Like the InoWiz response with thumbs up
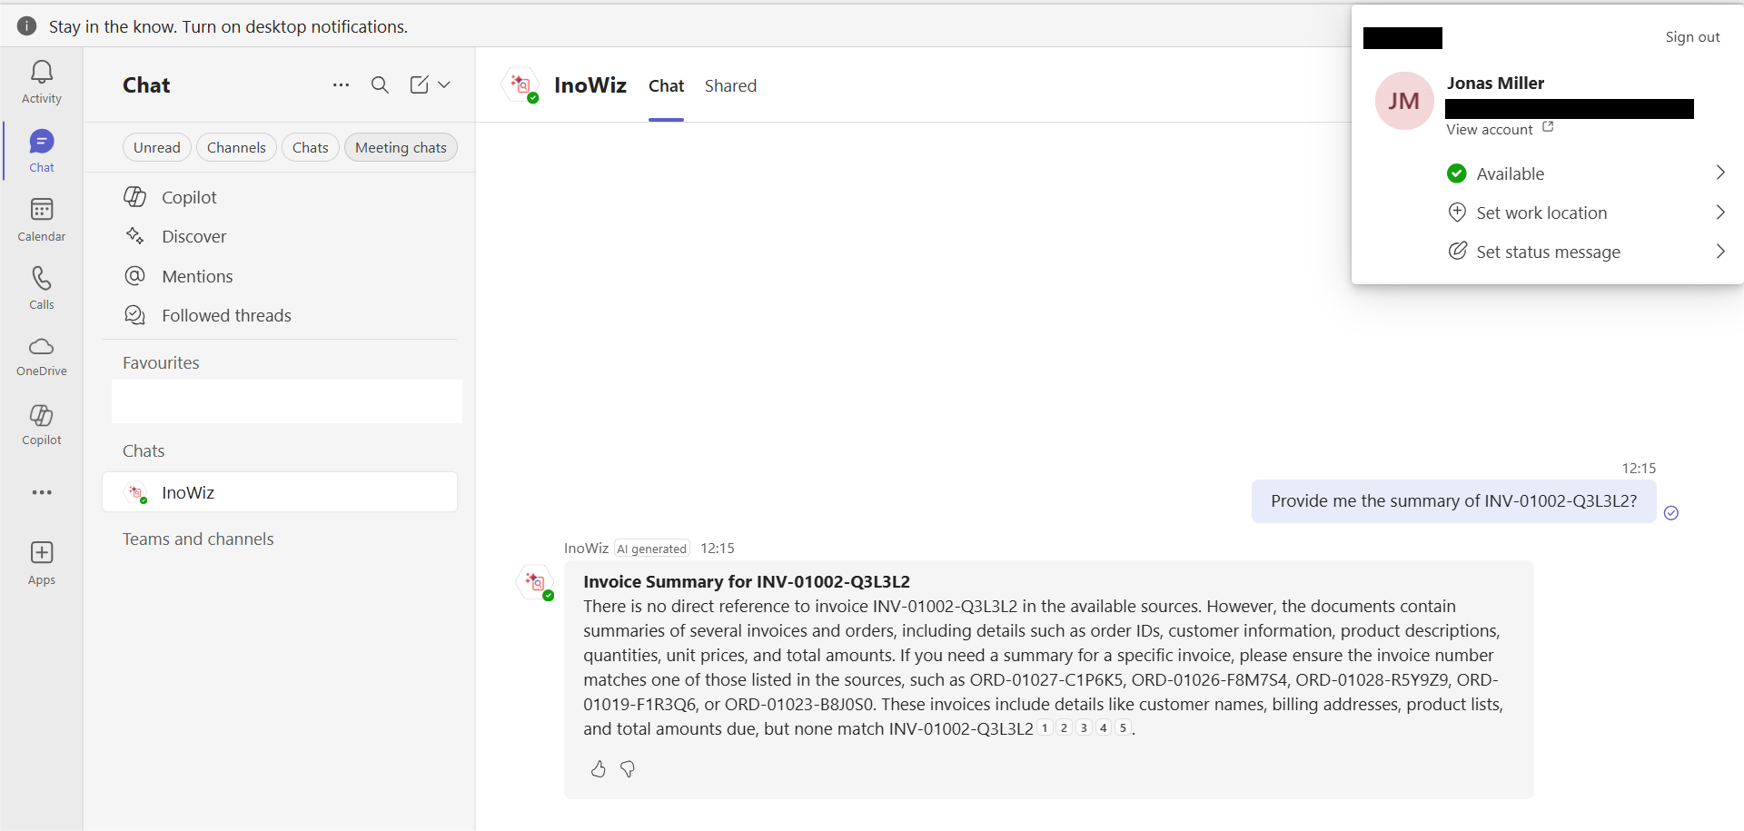This screenshot has height=831, width=1744. [x=598, y=769]
